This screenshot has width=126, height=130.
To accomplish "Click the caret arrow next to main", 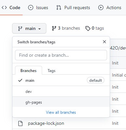I will click(x=39, y=29).
